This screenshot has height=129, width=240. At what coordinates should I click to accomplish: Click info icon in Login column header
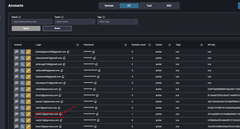click(x=77, y=45)
